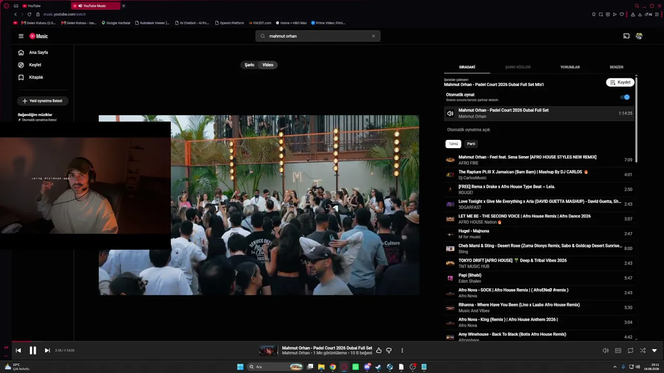Viewport: 664px width, 373px height.
Task: Collapse the player page with the down arrow
Action: [654, 351]
